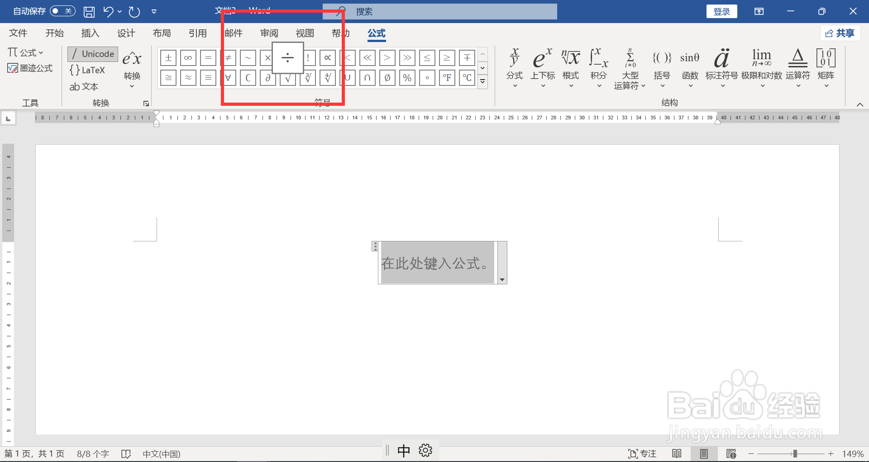Open equation options arrow in equation box
This screenshot has height=462, width=869.
[x=502, y=280]
